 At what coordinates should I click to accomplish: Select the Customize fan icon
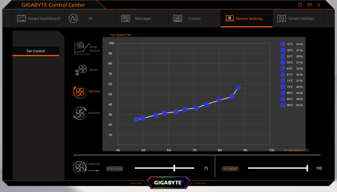tap(80, 168)
